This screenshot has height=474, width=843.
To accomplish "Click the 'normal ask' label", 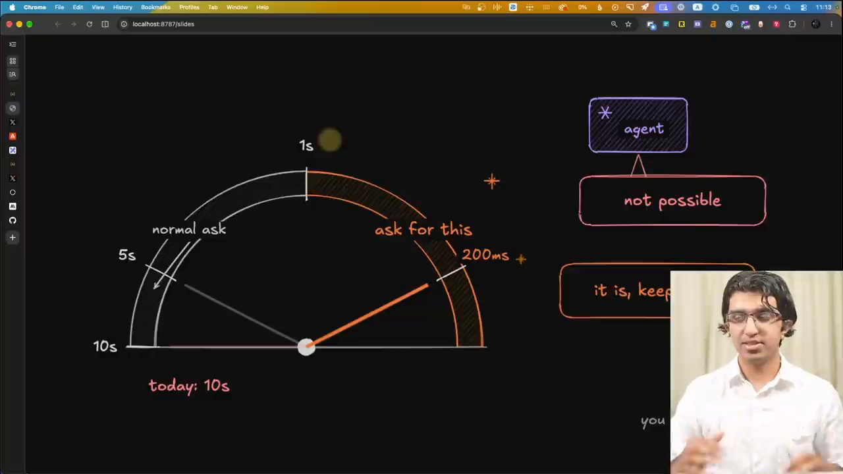I will click(x=189, y=229).
